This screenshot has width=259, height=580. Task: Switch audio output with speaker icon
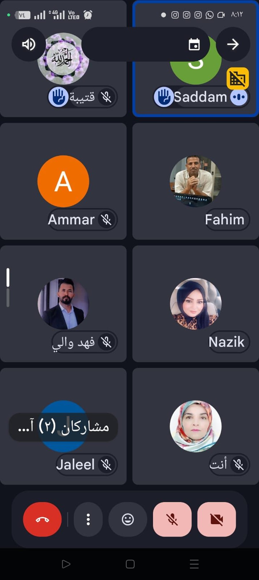[28, 44]
